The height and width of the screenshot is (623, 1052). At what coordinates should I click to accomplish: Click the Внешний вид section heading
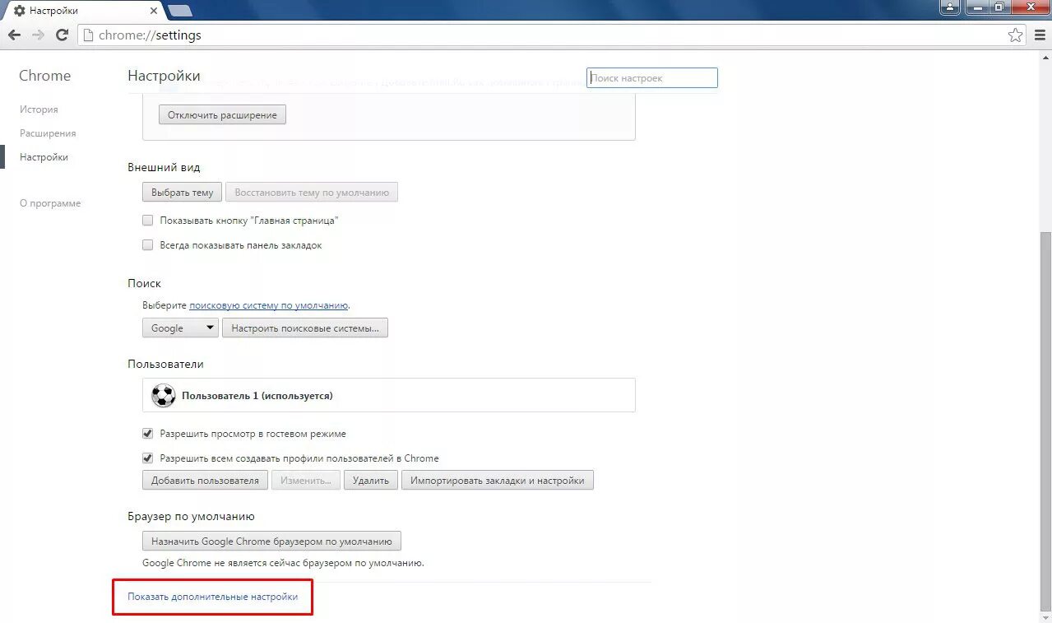[x=164, y=167]
